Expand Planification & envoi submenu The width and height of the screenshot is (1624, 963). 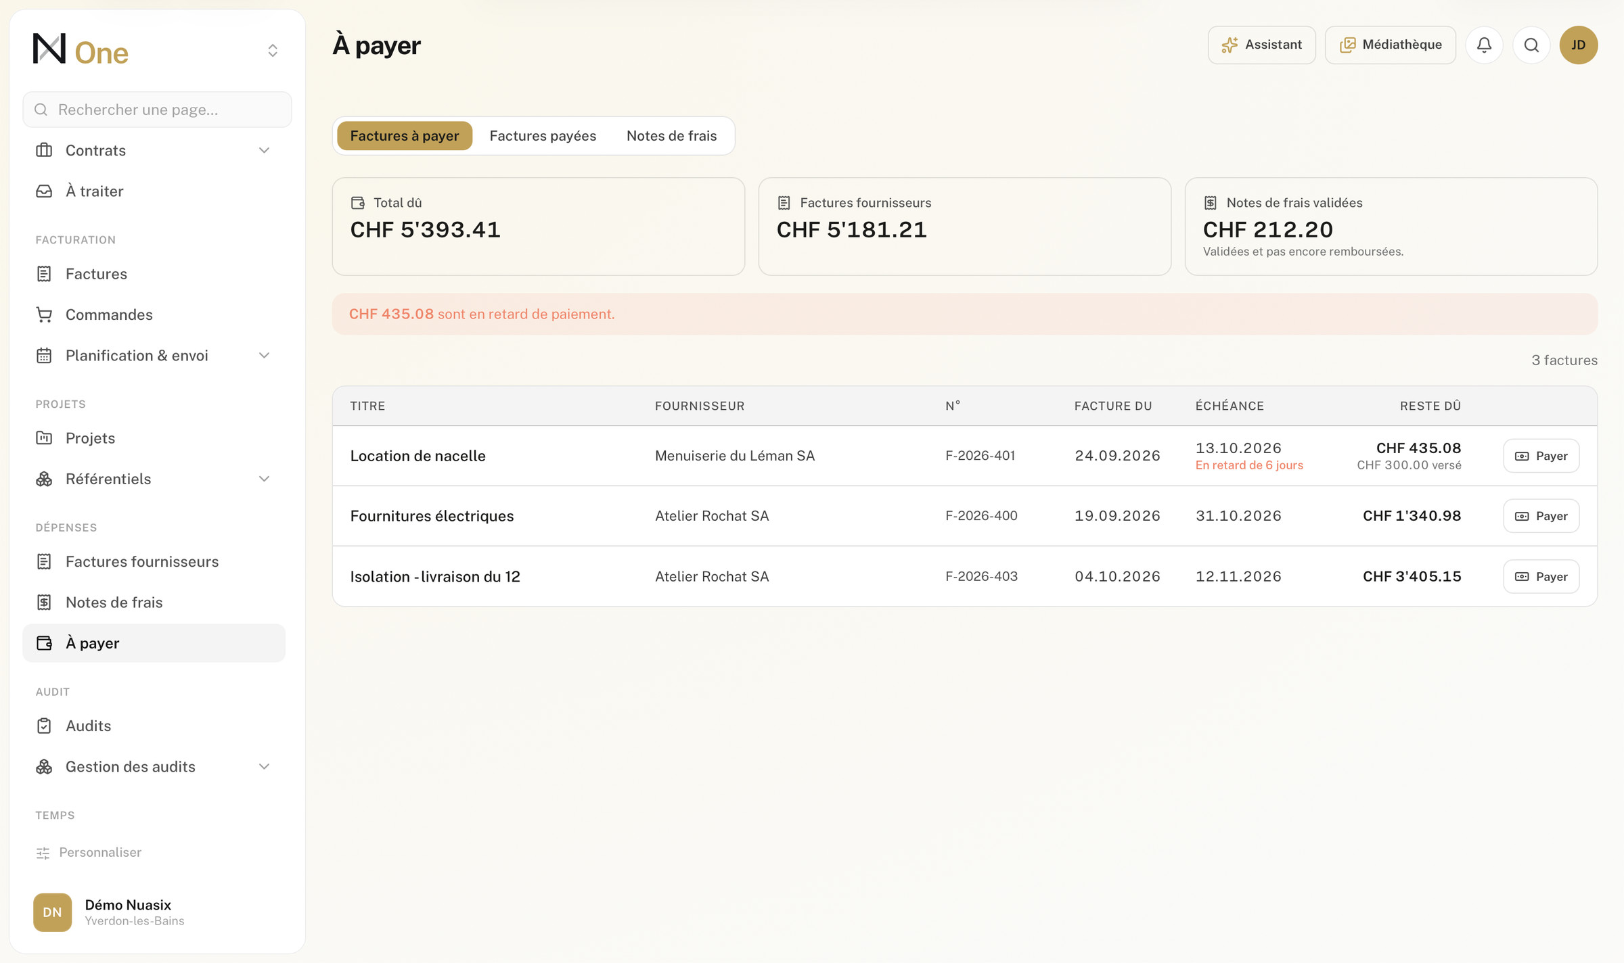click(264, 356)
